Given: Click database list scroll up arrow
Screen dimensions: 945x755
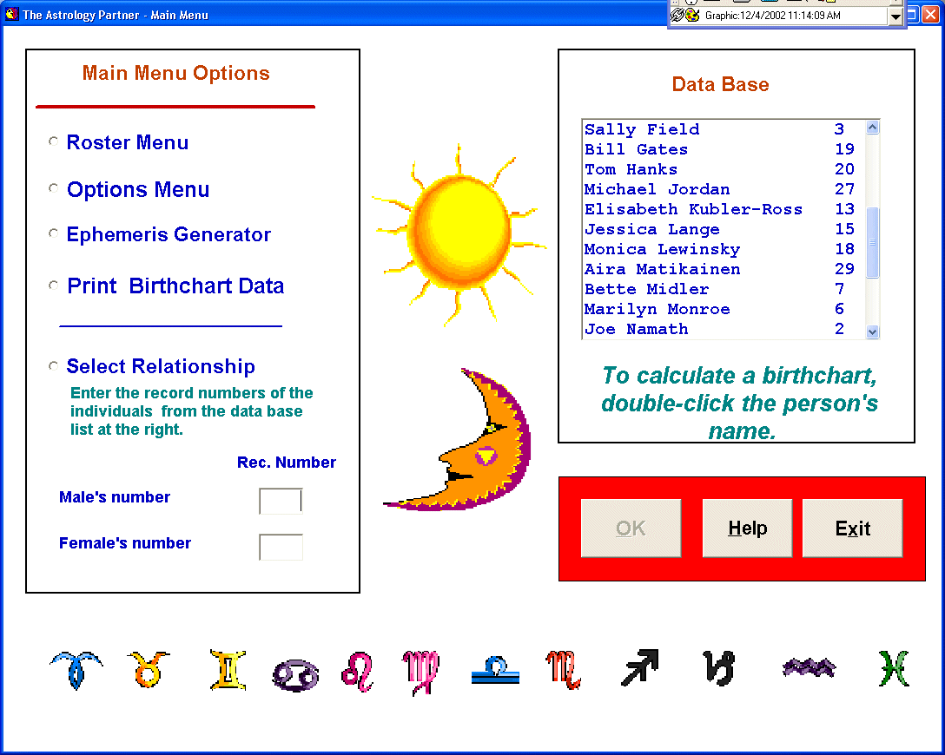Looking at the screenshot, I should (872, 127).
